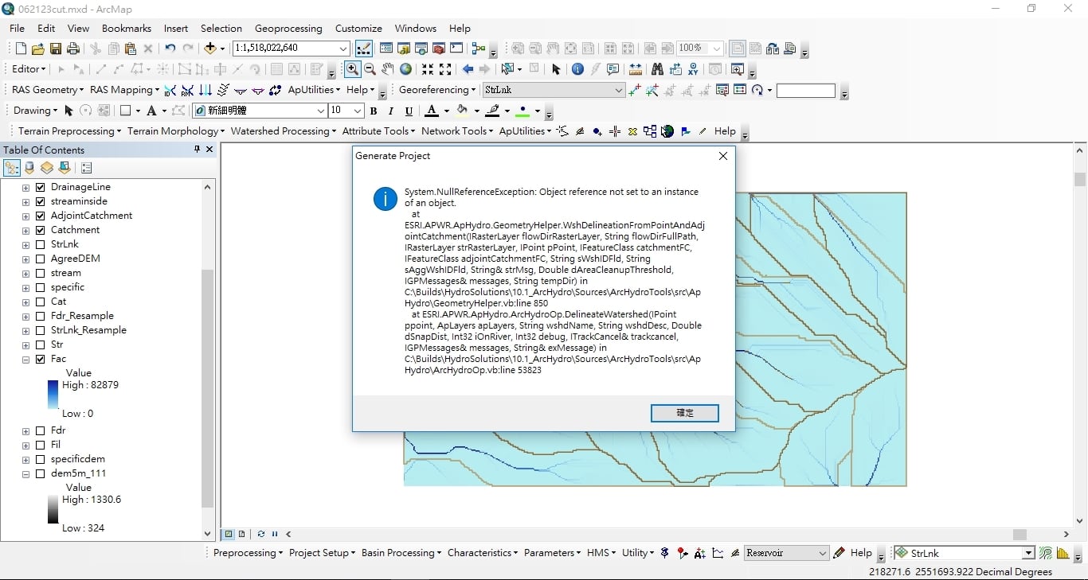Screen dimensions: 1088x580
Task: Collapse the Fac layer legend
Action: tap(25, 359)
